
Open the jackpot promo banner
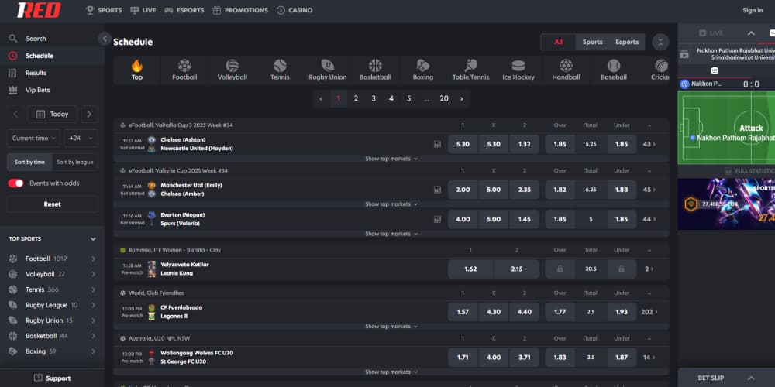point(726,204)
